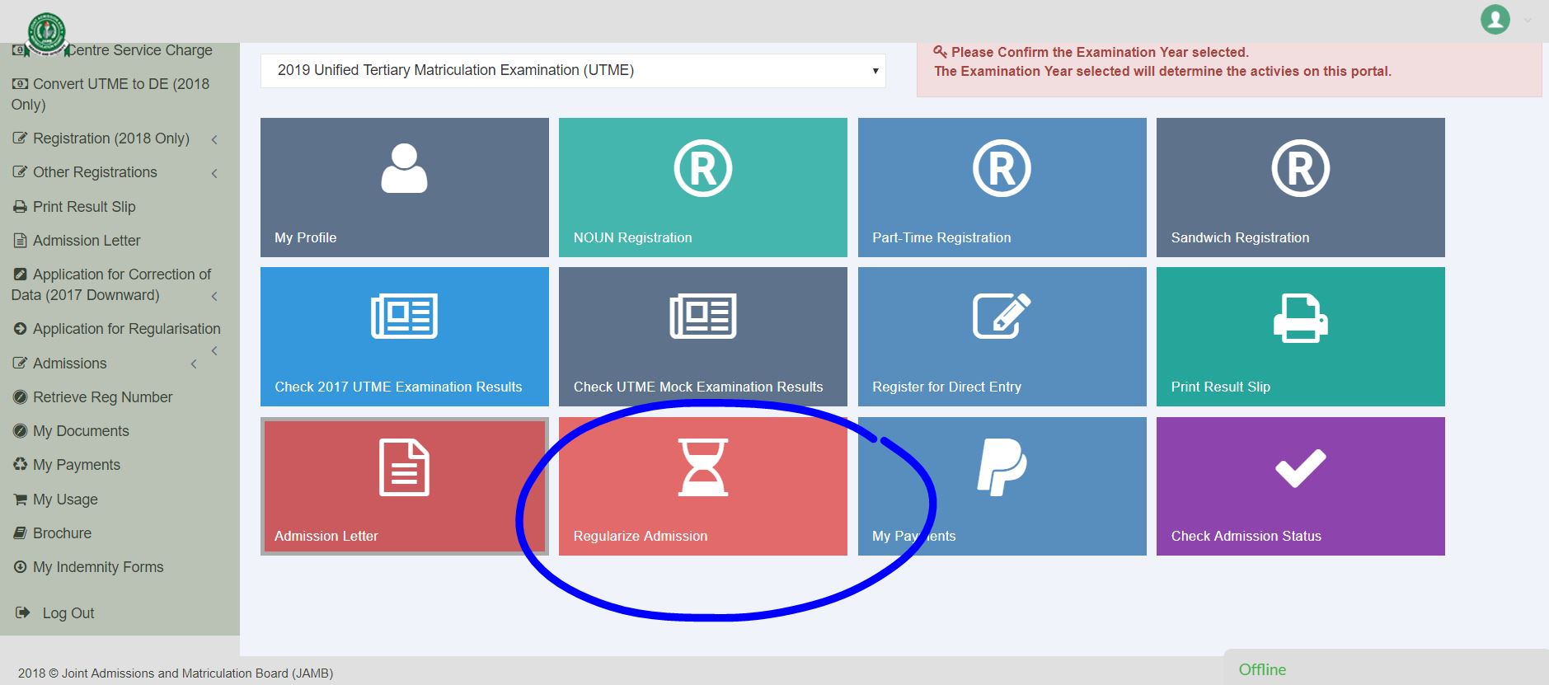Click the cart icon beside My Usage
Viewport: 1549px width, 685px height.
point(20,500)
